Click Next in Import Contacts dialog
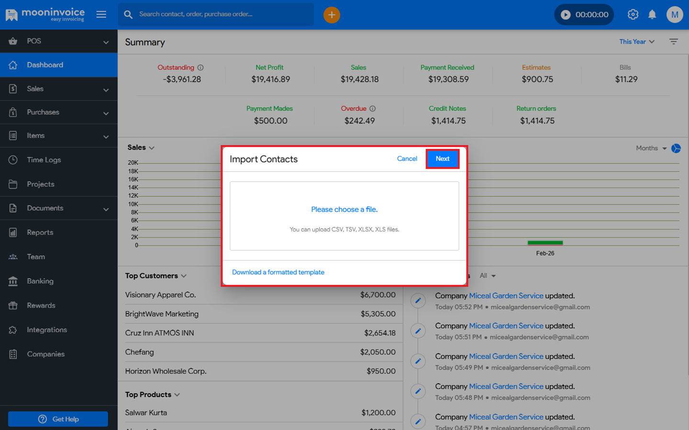689x430 pixels. tap(442, 159)
